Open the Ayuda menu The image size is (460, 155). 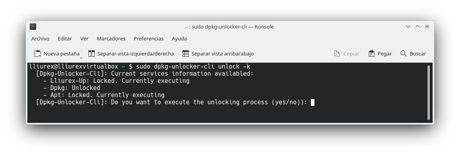(179, 39)
